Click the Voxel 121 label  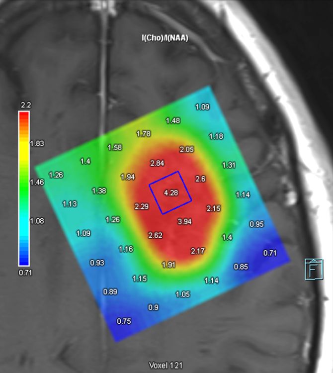click(166, 365)
